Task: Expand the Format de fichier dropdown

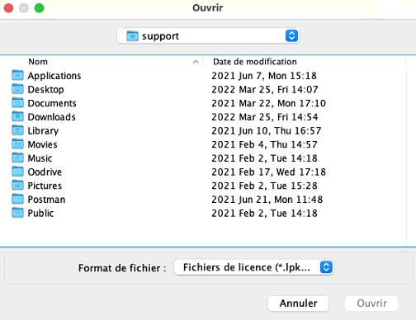Action: point(253,267)
